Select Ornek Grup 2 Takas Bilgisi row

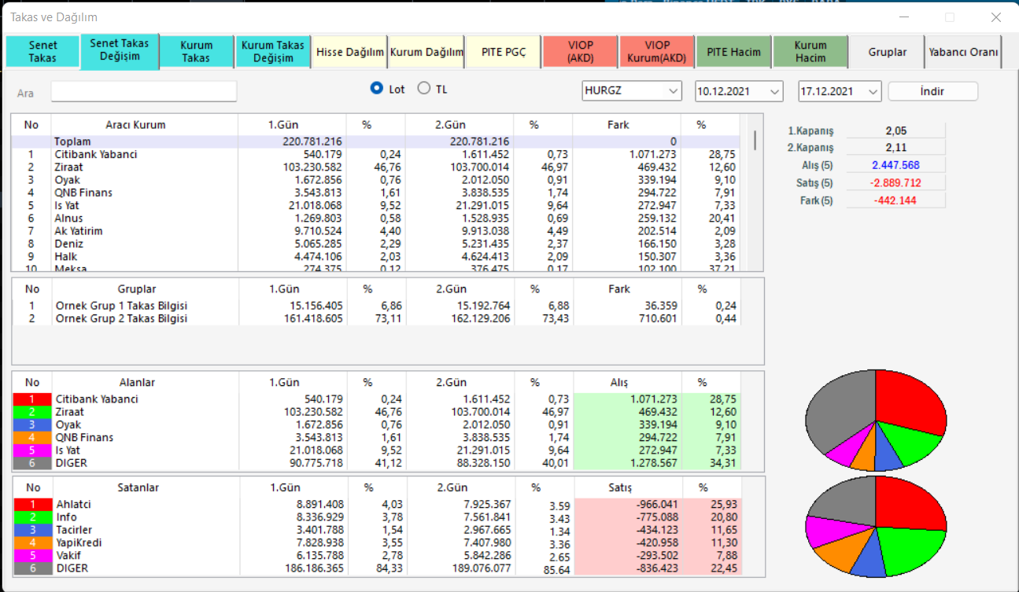click(376, 318)
